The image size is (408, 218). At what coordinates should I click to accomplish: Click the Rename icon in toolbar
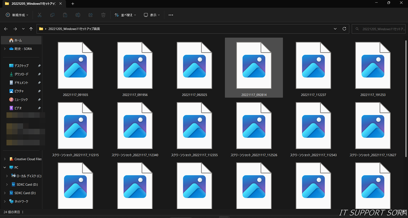click(78, 15)
